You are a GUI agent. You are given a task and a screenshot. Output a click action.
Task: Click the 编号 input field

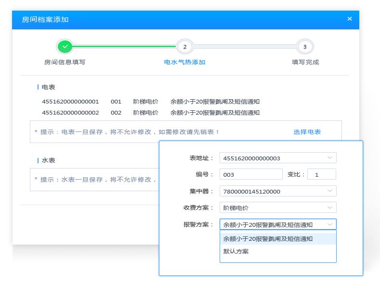[251, 174]
